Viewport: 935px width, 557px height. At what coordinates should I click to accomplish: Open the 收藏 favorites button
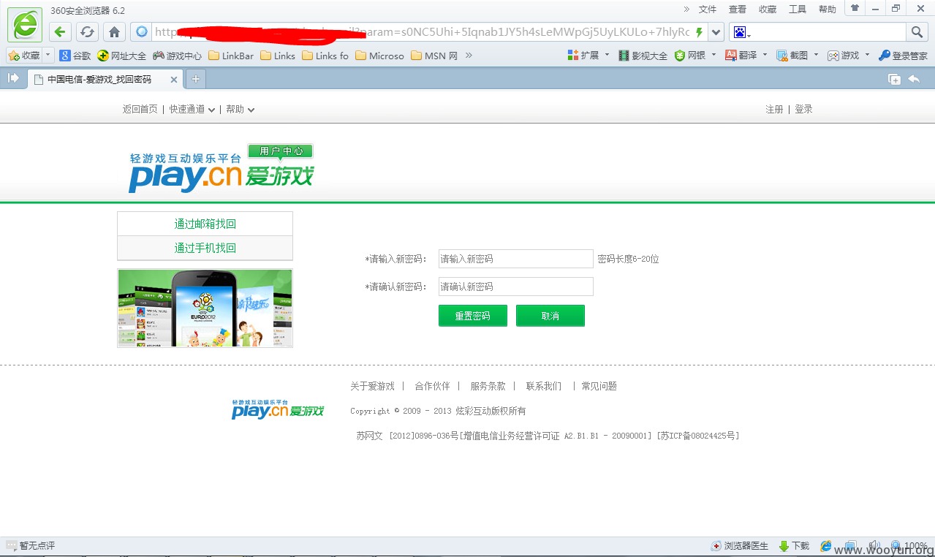tap(24, 56)
